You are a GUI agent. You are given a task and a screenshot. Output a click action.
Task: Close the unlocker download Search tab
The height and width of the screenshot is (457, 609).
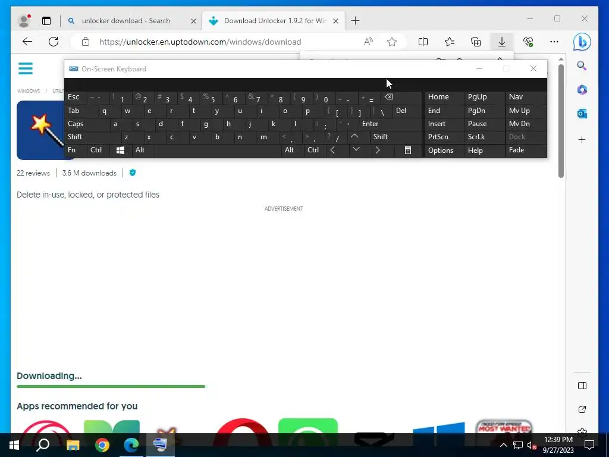[193, 21]
